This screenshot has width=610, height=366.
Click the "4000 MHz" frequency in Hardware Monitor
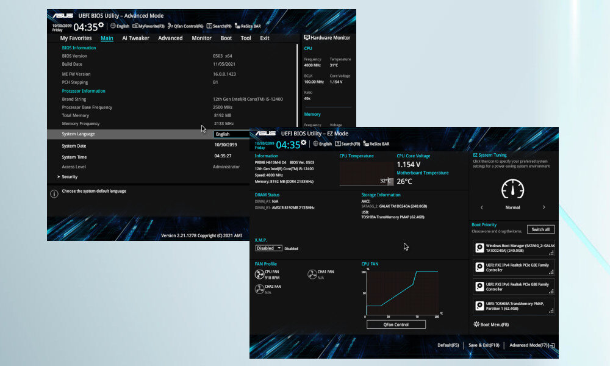[x=312, y=65]
